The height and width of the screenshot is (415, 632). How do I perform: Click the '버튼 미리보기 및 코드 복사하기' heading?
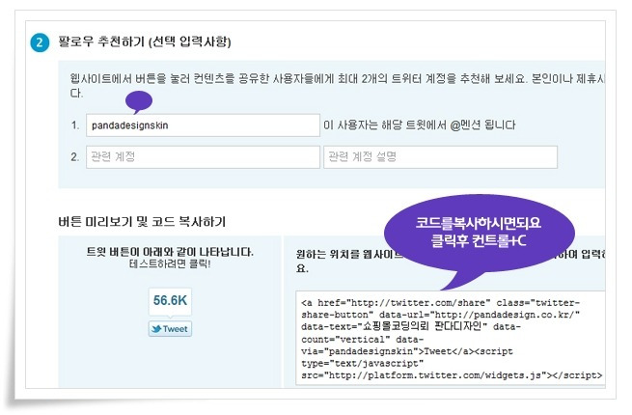pos(142,221)
